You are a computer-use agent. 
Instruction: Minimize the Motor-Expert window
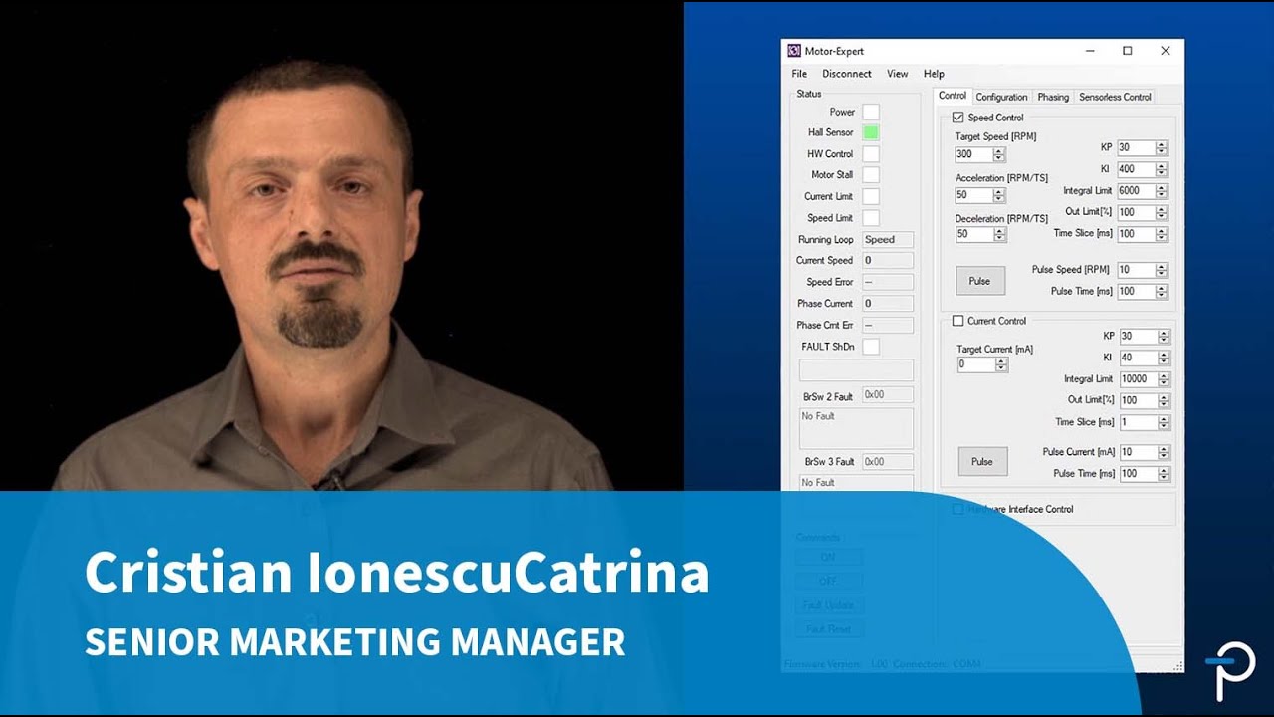[x=1089, y=51]
